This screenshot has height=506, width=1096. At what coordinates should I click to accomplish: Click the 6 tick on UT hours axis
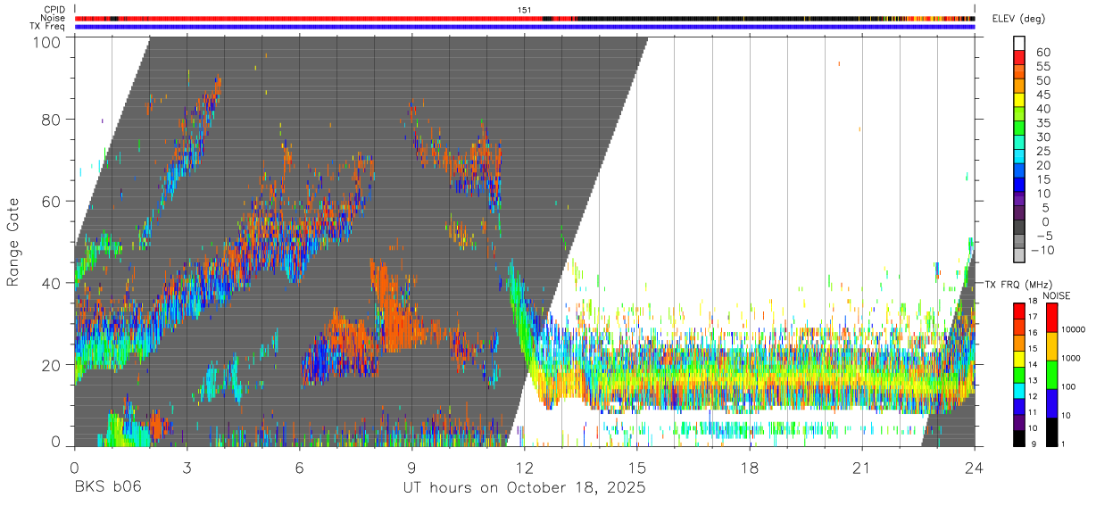pyautogui.click(x=300, y=467)
